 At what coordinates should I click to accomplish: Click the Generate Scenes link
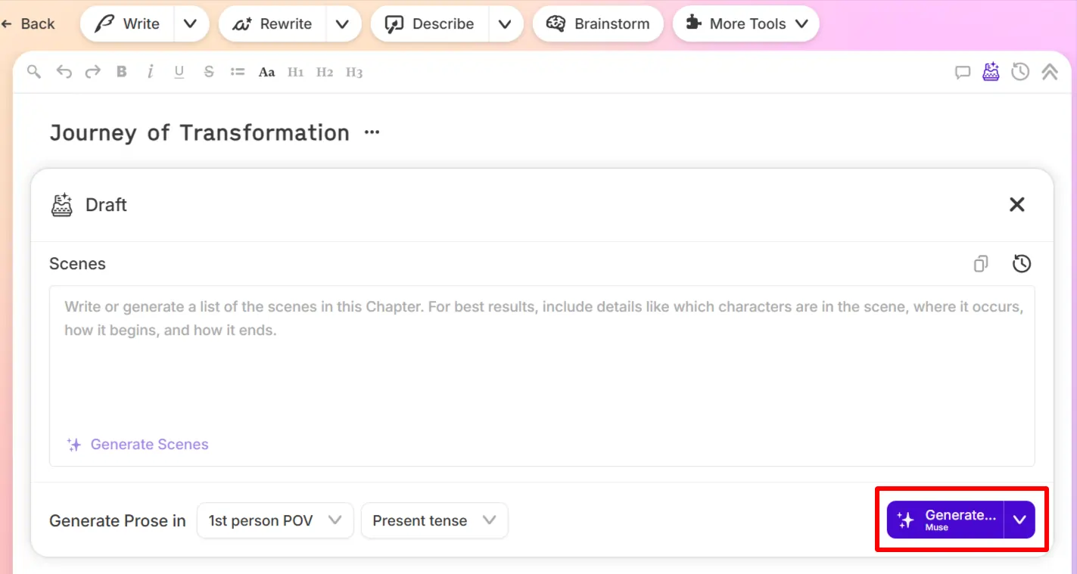click(149, 445)
